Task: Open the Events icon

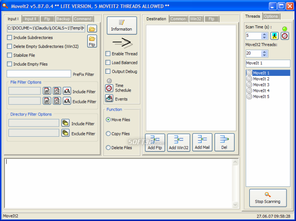Action: click(109, 99)
